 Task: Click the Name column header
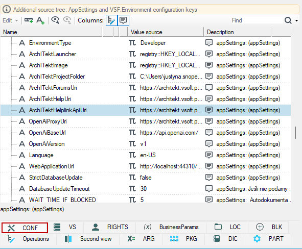coord(51,32)
